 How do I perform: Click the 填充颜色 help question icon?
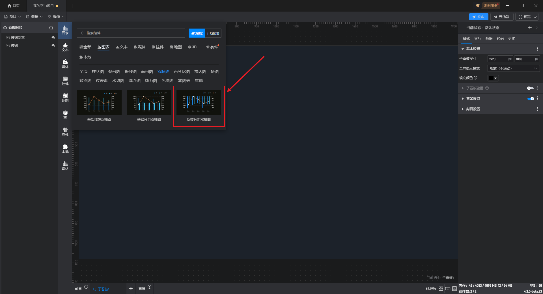tap(475, 78)
